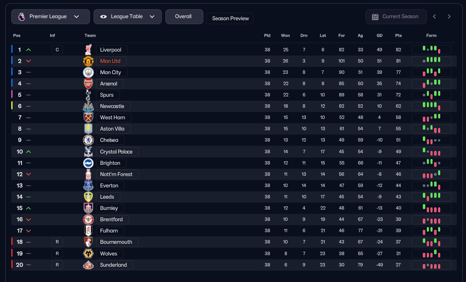This screenshot has width=466, height=282.
Task: Click the Chelsea club crest
Action: (x=88, y=140)
